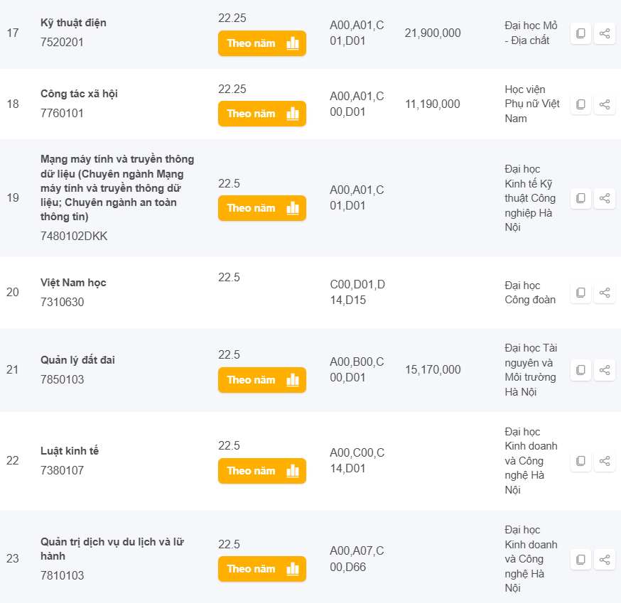Open Theo năm chart for Kỹ thuật điện
Screen dimensions: 621x603
tap(261, 43)
